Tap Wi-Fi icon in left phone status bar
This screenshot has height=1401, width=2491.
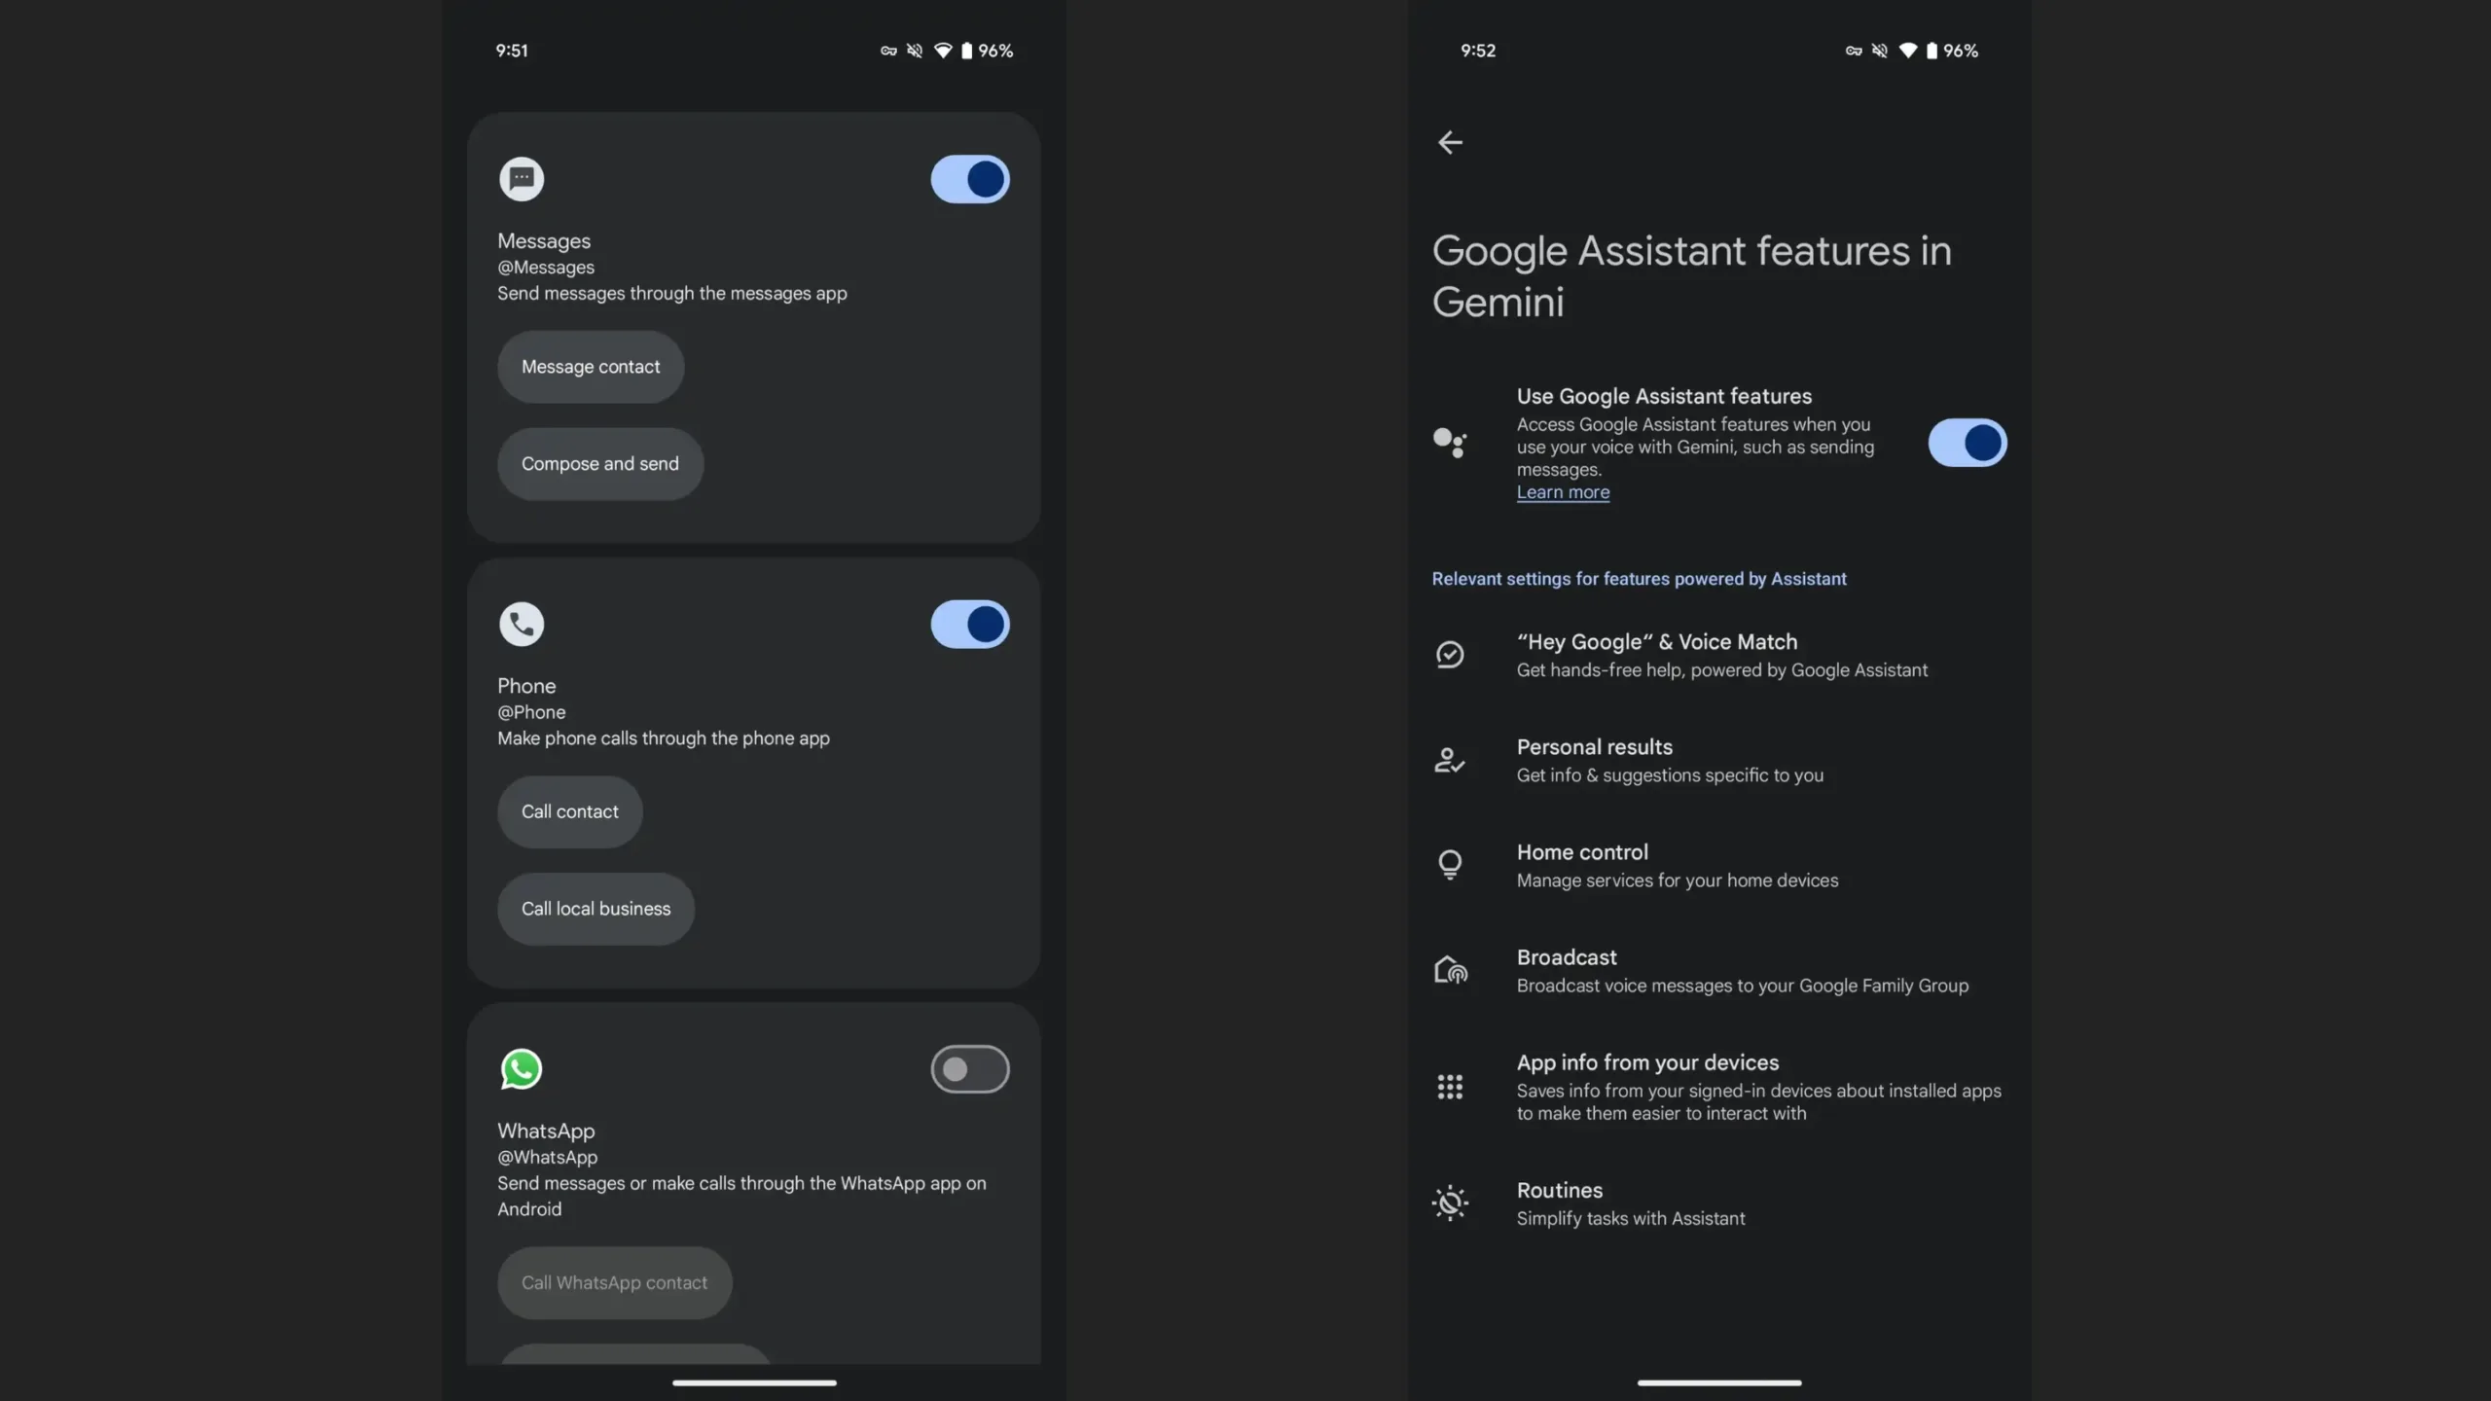942,51
